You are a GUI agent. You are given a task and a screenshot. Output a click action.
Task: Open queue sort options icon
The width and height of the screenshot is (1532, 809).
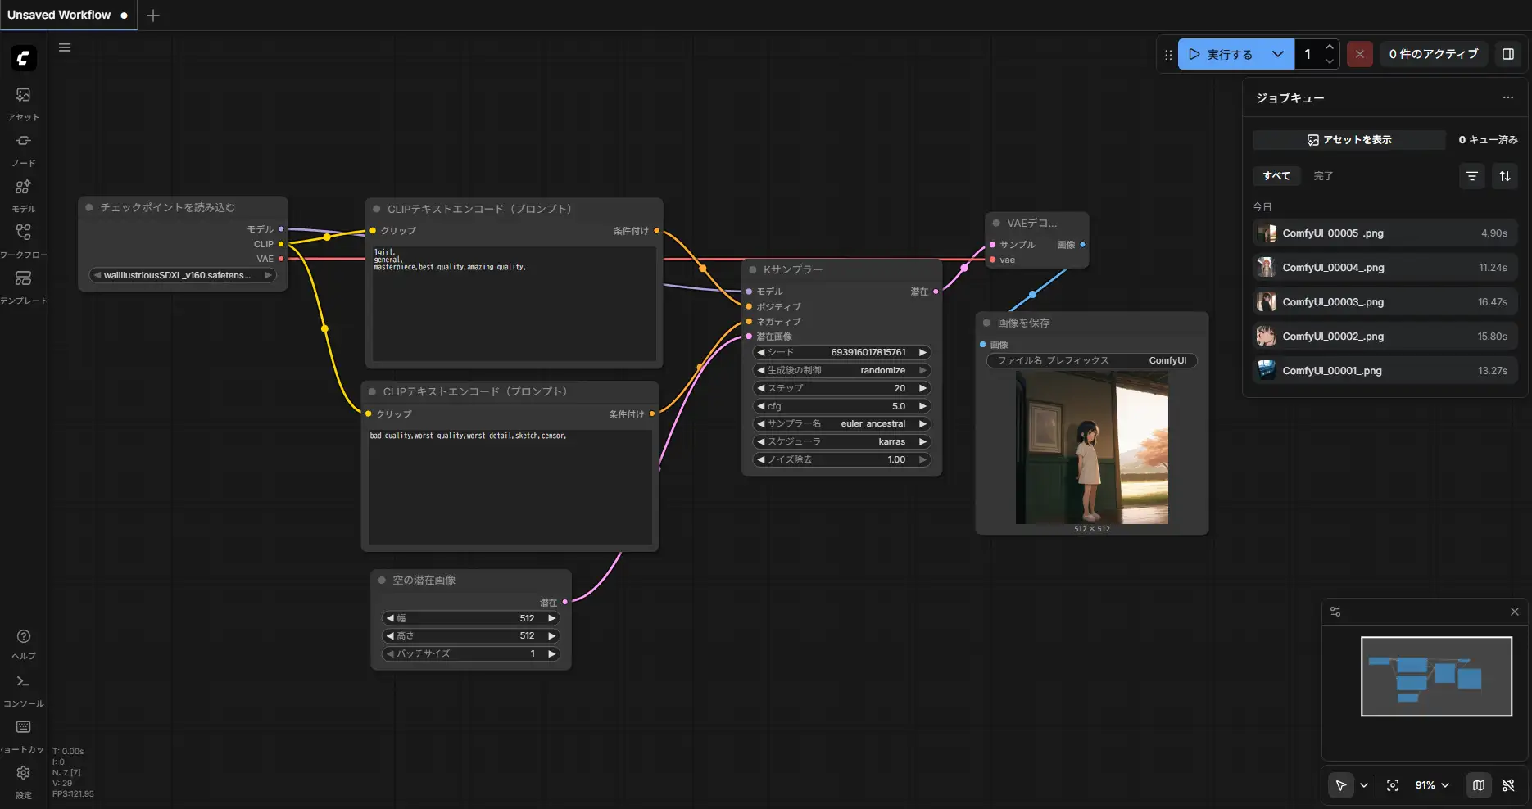pos(1505,176)
